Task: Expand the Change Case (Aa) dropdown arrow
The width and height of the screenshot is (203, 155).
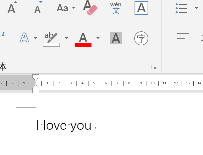Action: (74, 8)
